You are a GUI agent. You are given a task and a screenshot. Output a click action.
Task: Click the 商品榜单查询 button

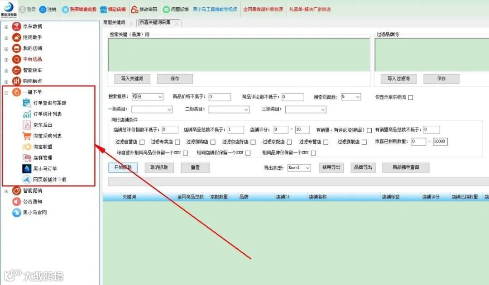pyautogui.click(x=406, y=167)
